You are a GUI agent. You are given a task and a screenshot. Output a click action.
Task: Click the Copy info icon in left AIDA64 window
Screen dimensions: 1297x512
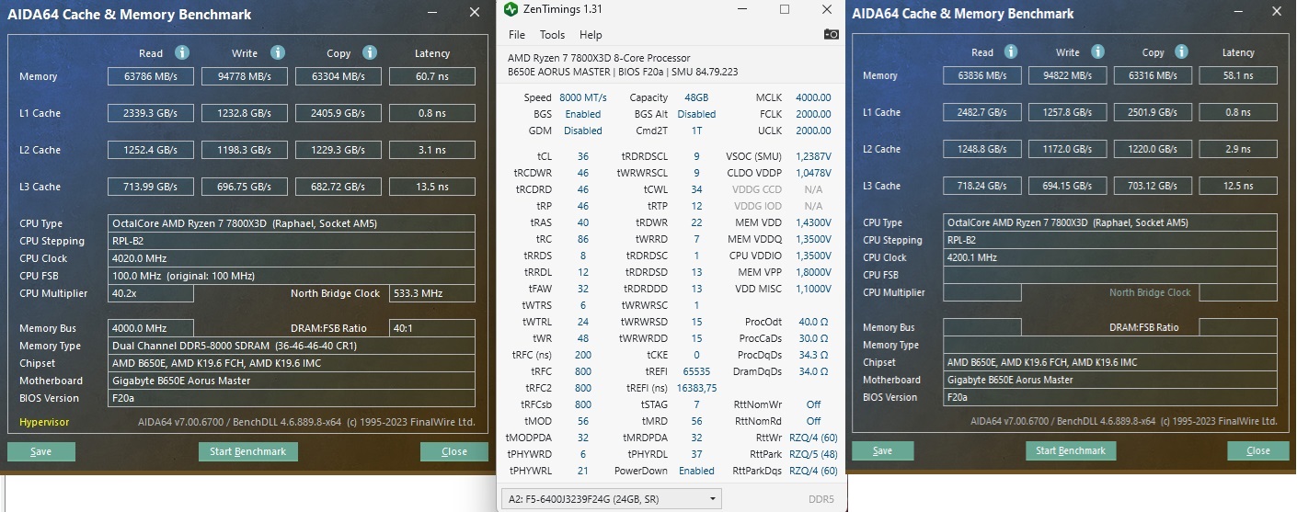[x=369, y=53]
